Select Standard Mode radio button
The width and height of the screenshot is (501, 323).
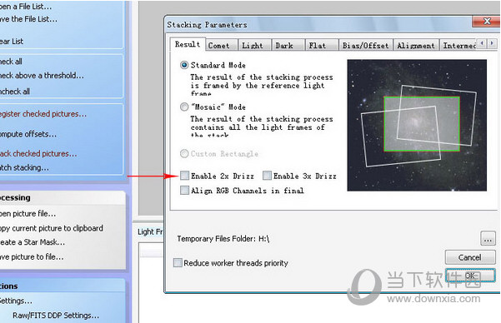pos(184,65)
